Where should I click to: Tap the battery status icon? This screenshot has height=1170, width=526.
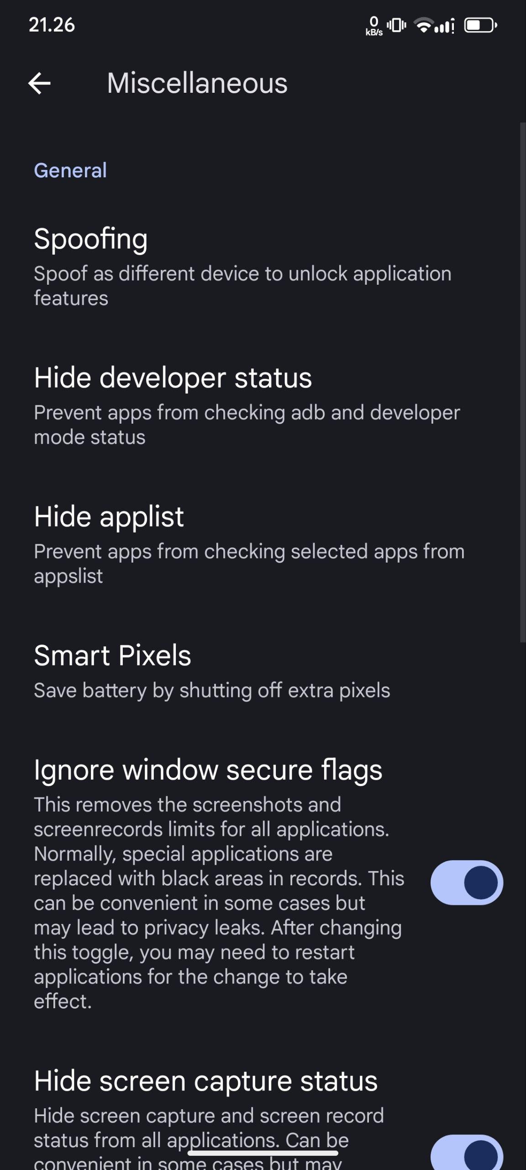pyautogui.click(x=480, y=26)
